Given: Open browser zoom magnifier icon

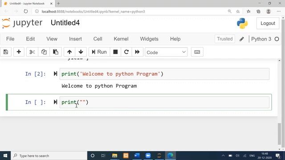Looking at the screenshot, I should click(230, 12).
